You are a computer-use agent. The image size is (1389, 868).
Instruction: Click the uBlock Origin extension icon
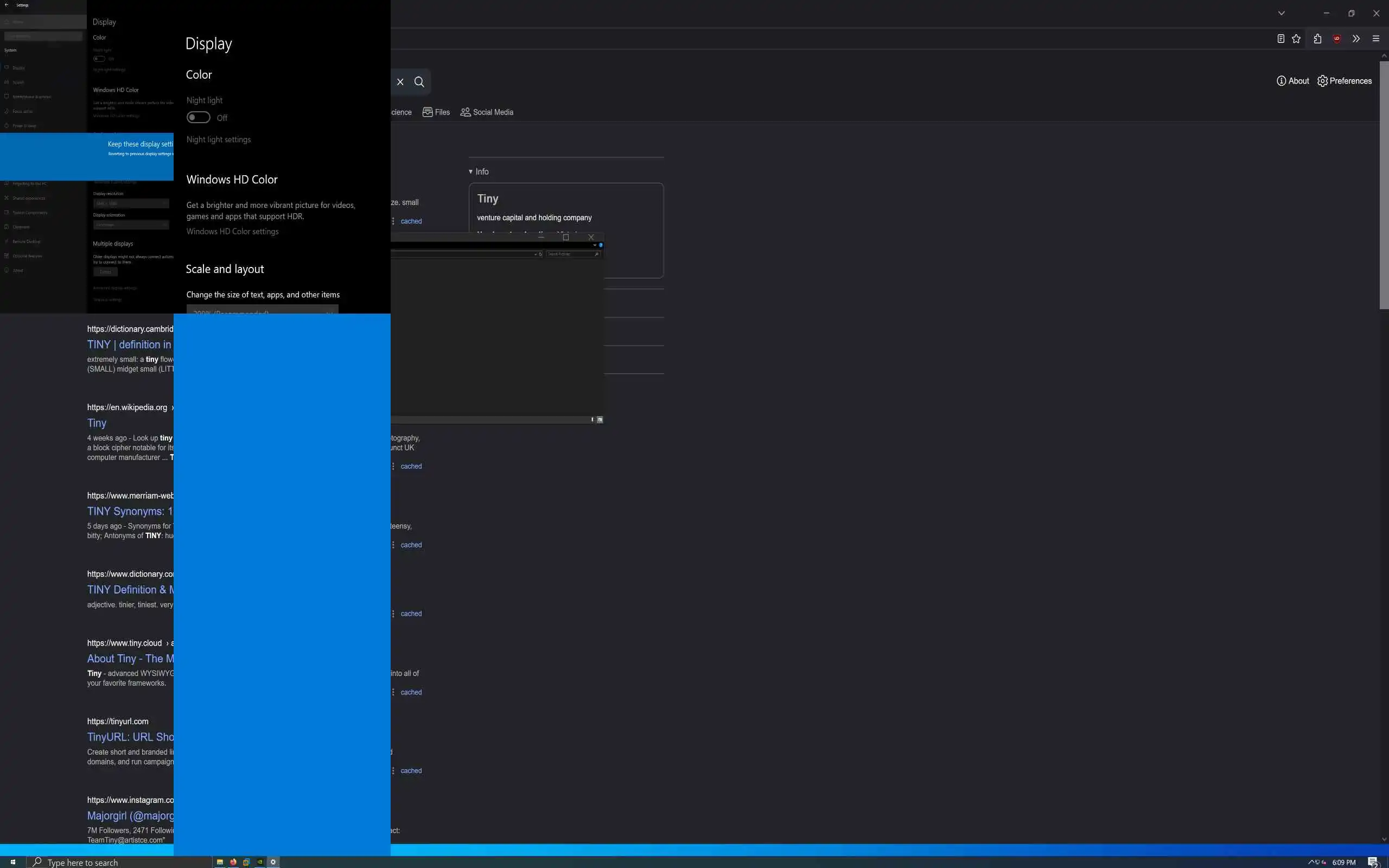(1337, 39)
